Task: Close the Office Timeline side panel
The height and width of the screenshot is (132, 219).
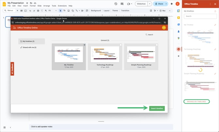Action: pos(215,4)
